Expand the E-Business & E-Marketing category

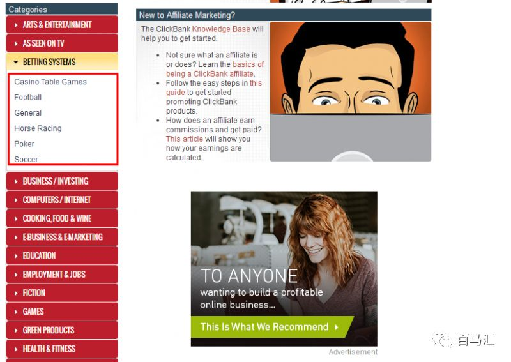coord(62,237)
